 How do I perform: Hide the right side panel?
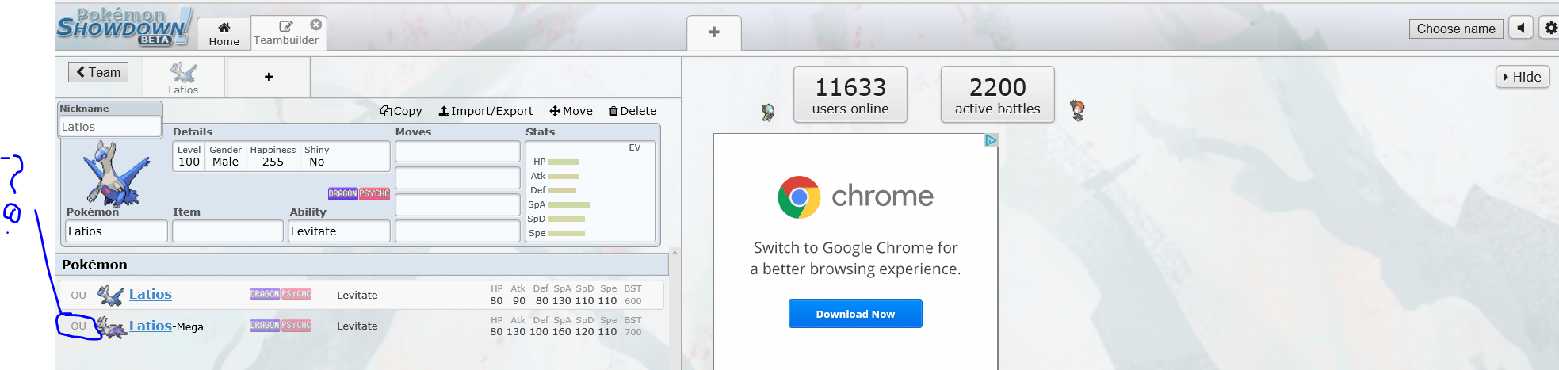click(x=1522, y=77)
